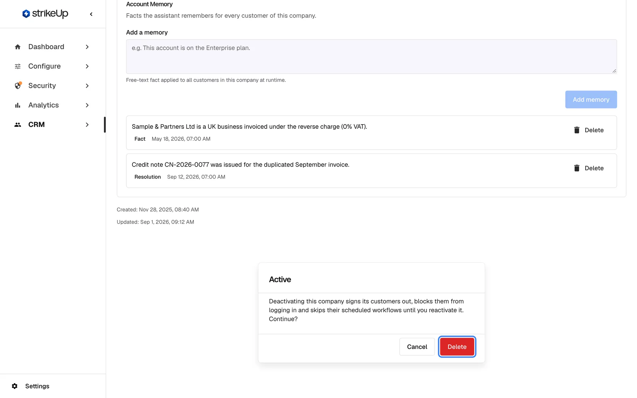Expand the Configure menu chevron
This screenshot has width=637, height=398.
point(87,66)
